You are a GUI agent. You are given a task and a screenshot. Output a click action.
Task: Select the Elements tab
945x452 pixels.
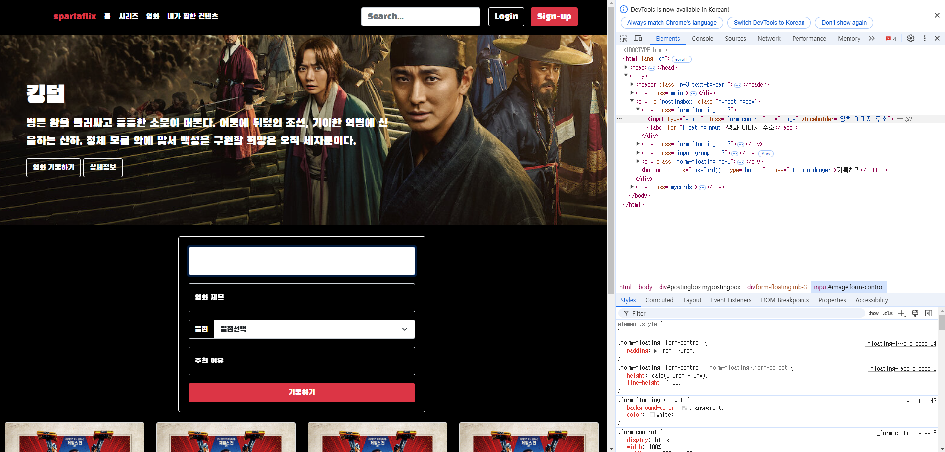tap(667, 38)
